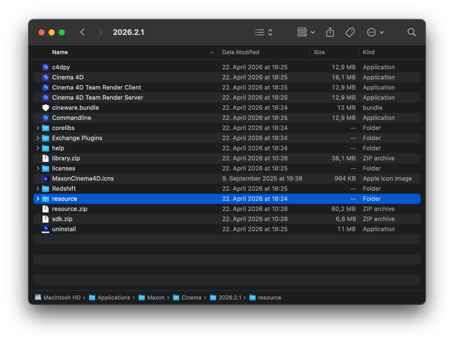Select the Cinema 4D Team Render Client name

click(x=97, y=88)
